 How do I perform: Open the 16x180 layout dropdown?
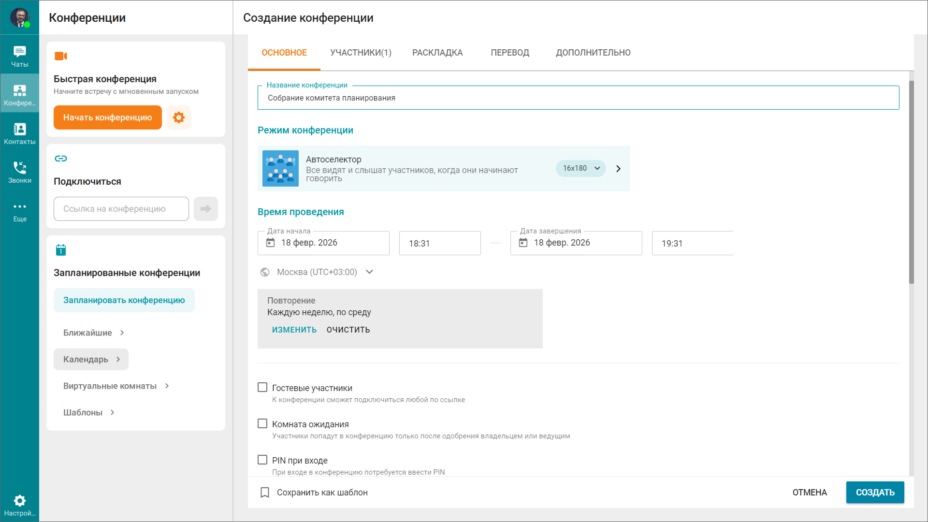pos(581,168)
